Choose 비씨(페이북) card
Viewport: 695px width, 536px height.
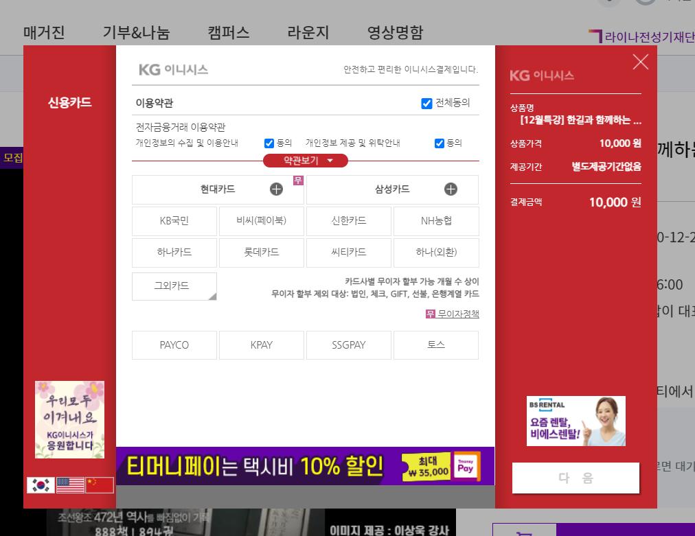(262, 220)
